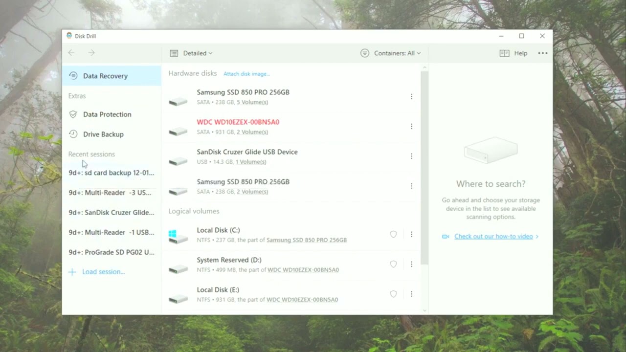Click the Hardware disks section header
Viewport: 626px width, 352px height.
(193, 73)
